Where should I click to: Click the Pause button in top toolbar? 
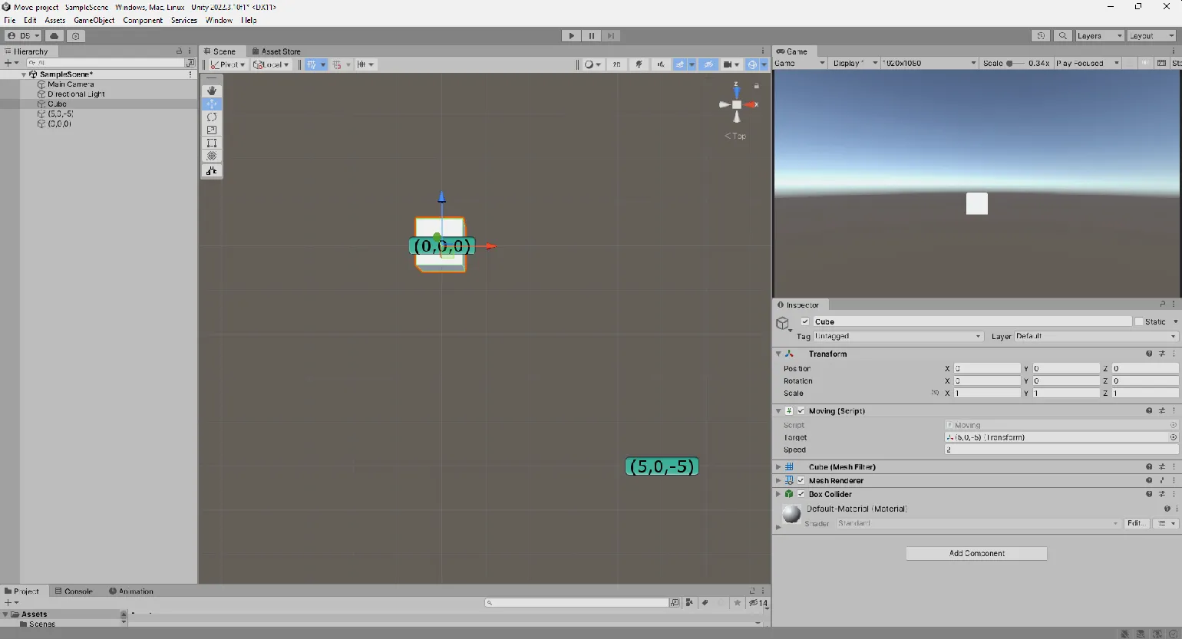pyautogui.click(x=591, y=36)
